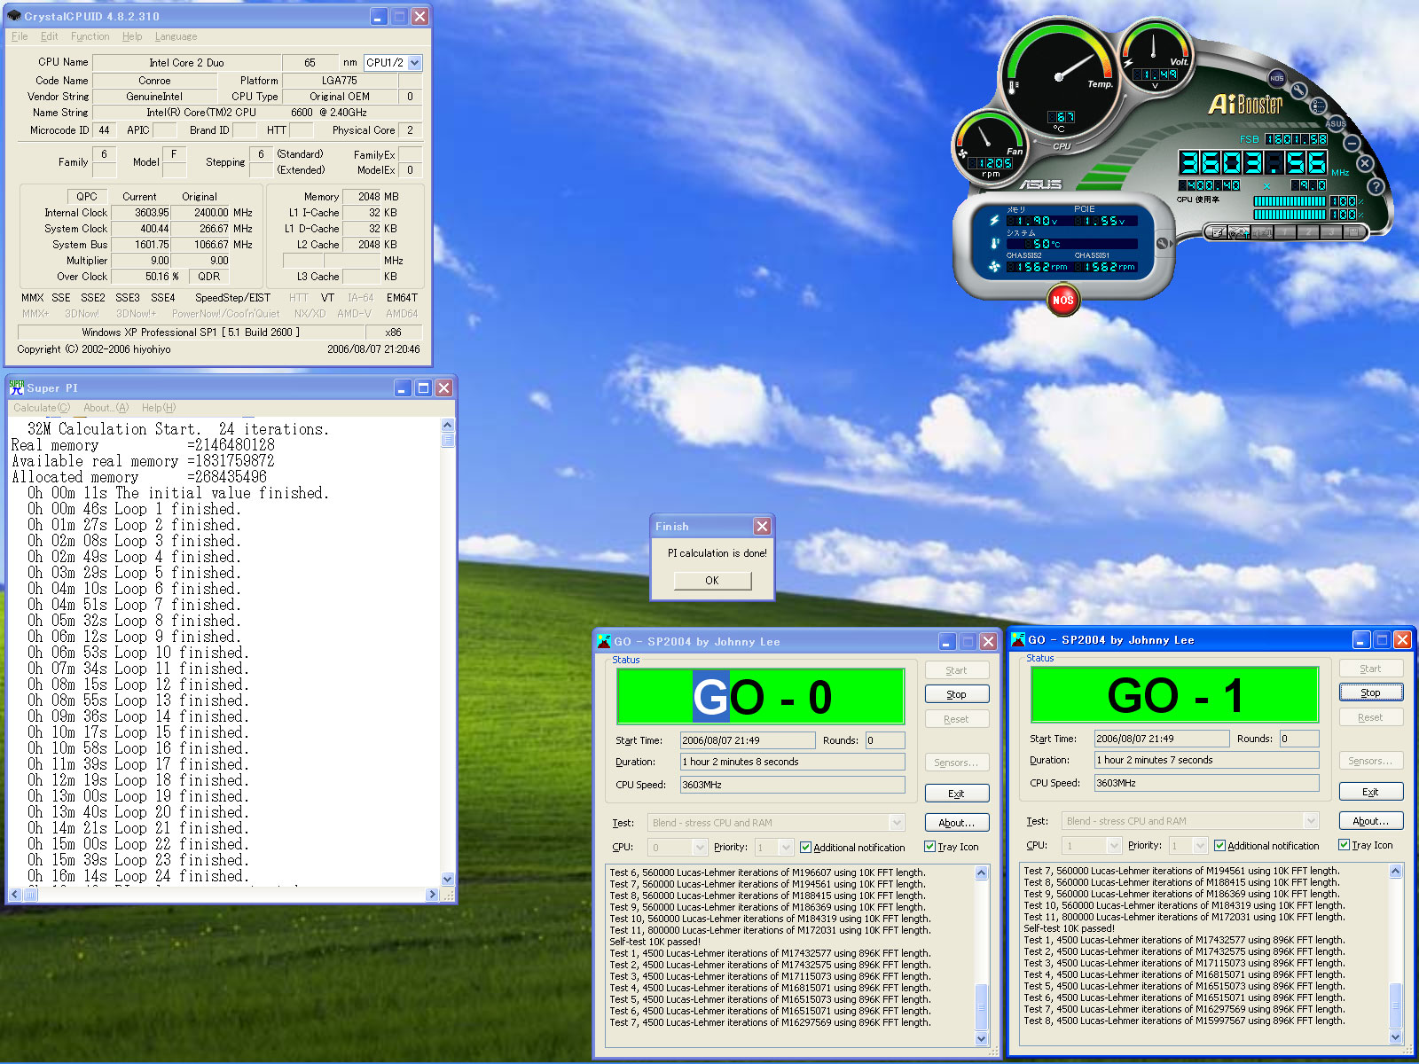Click the right SP2004 log scrollbar thumb

click(1395, 1005)
